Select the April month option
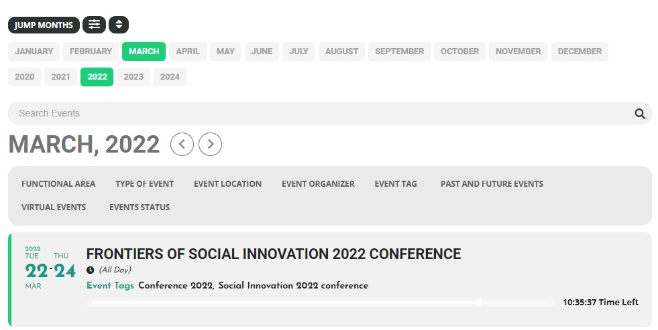 click(188, 52)
